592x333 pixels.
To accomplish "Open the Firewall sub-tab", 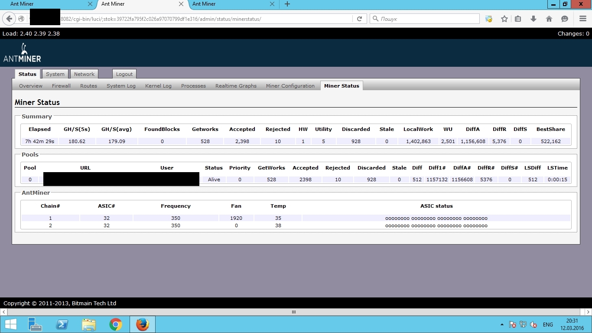I will click(61, 86).
